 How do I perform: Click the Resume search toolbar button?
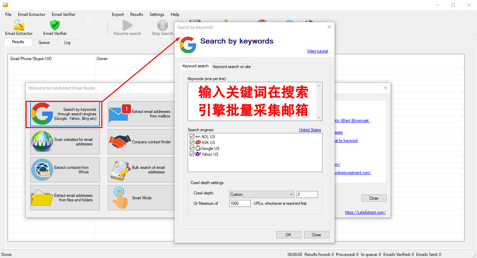pos(127,28)
